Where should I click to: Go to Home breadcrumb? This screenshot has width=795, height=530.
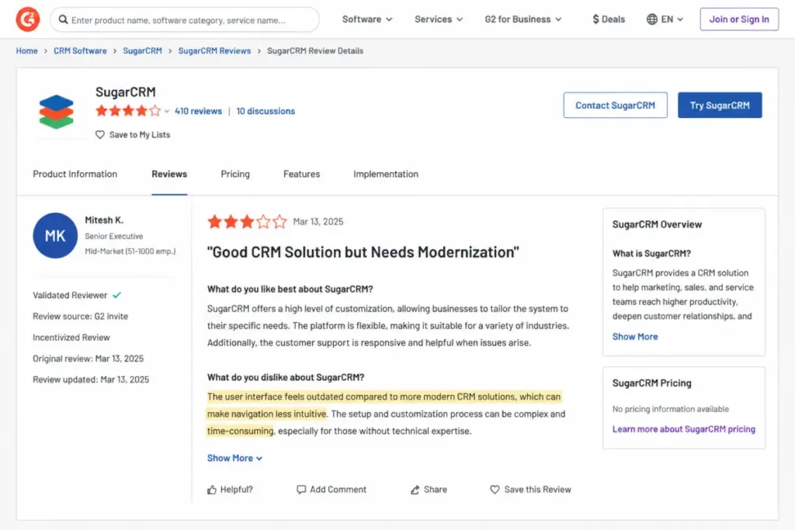pyautogui.click(x=27, y=50)
